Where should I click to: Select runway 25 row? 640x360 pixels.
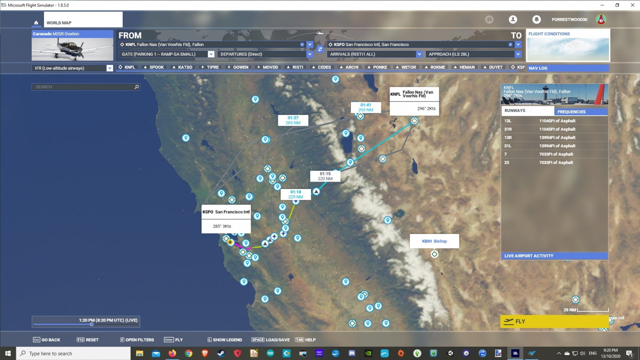click(554, 163)
